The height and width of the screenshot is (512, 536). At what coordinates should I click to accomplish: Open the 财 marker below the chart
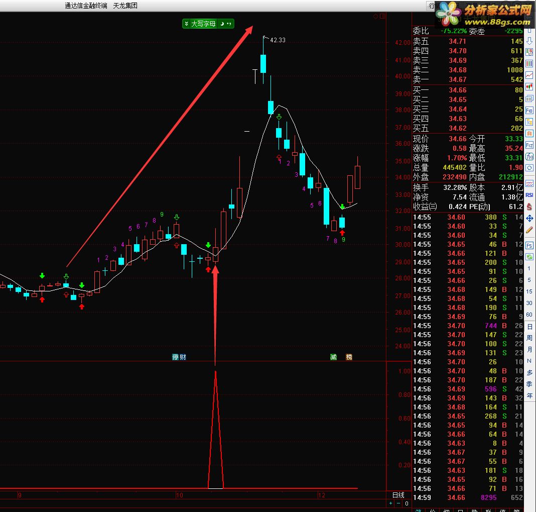coord(183,357)
